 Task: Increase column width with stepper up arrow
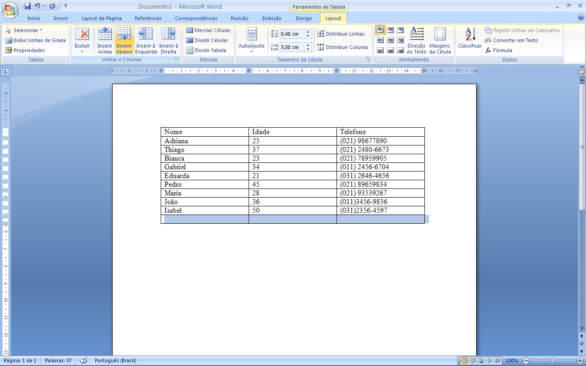pyautogui.click(x=308, y=45)
